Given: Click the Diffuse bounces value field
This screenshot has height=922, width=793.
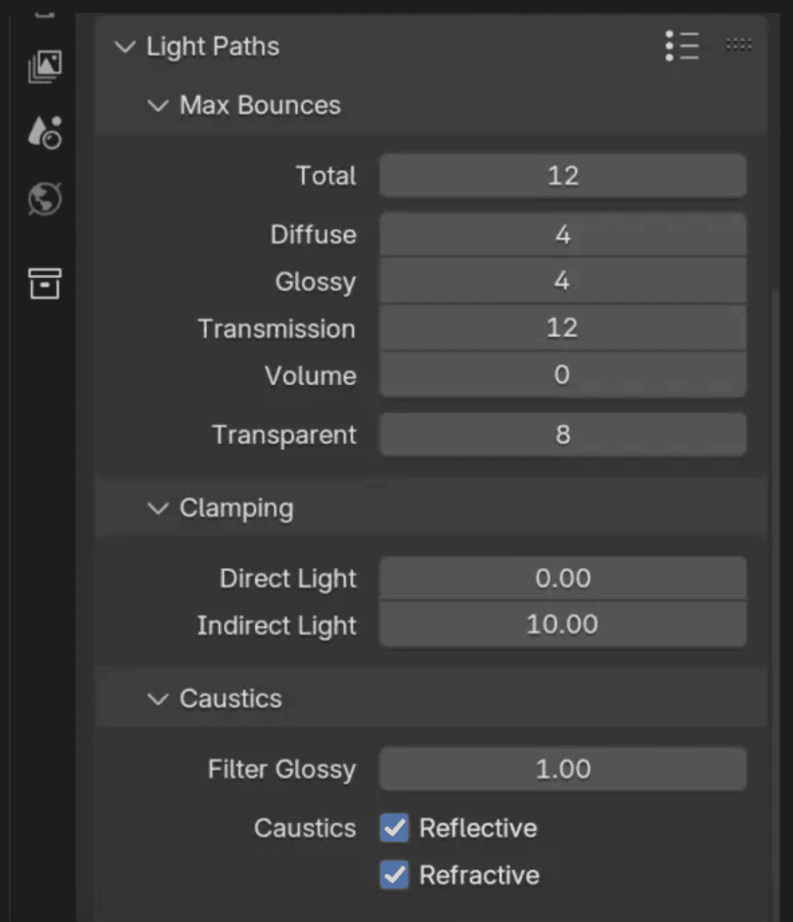Looking at the screenshot, I should (563, 235).
